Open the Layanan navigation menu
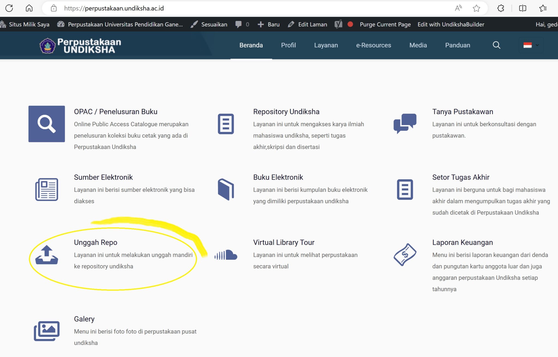The height and width of the screenshot is (357, 558). pos(326,45)
